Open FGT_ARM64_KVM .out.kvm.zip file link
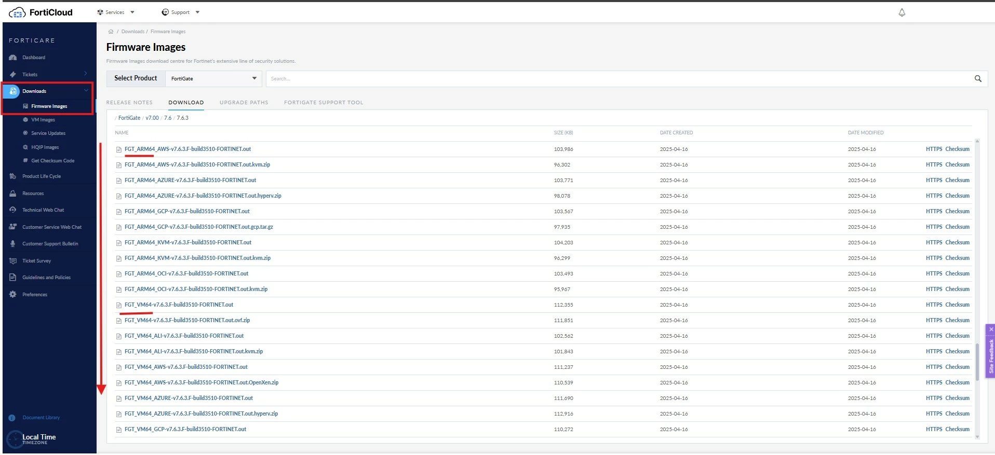The height and width of the screenshot is (455, 995). pyautogui.click(x=197, y=258)
